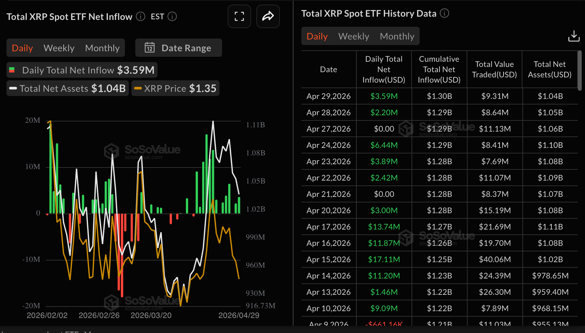Download history data via download icon
This screenshot has width=585, height=333.
(574, 36)
